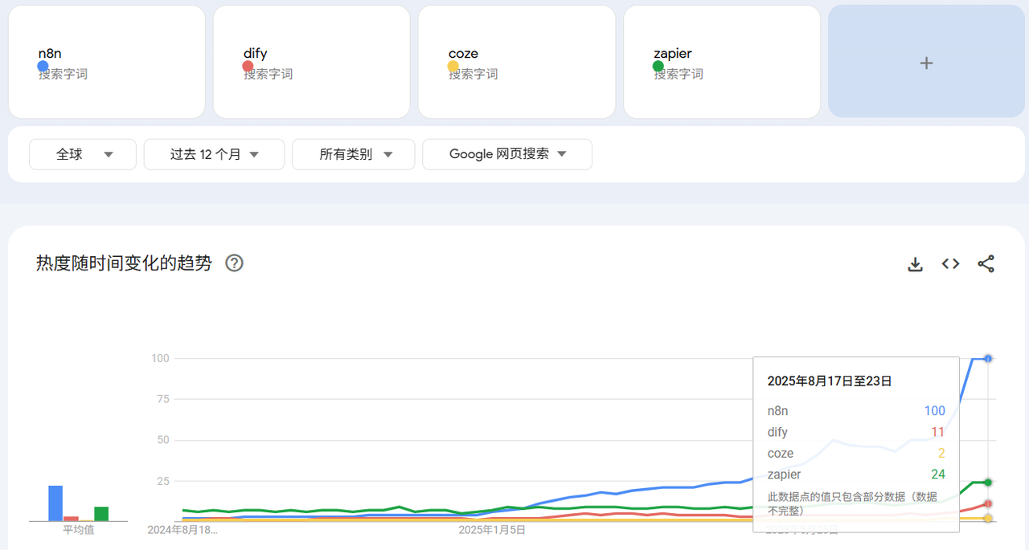Share the interest over time chart

click(x=986, y=264)
